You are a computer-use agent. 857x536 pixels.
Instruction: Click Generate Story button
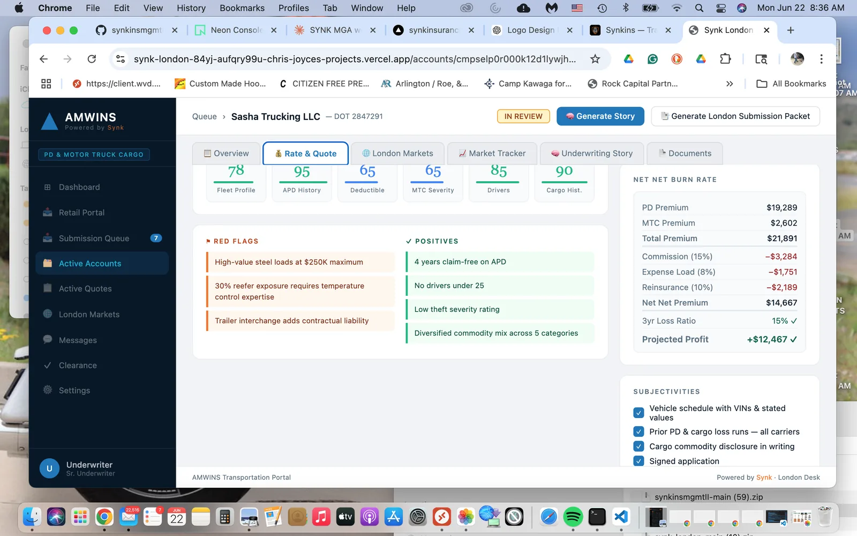tap(600, 116)
